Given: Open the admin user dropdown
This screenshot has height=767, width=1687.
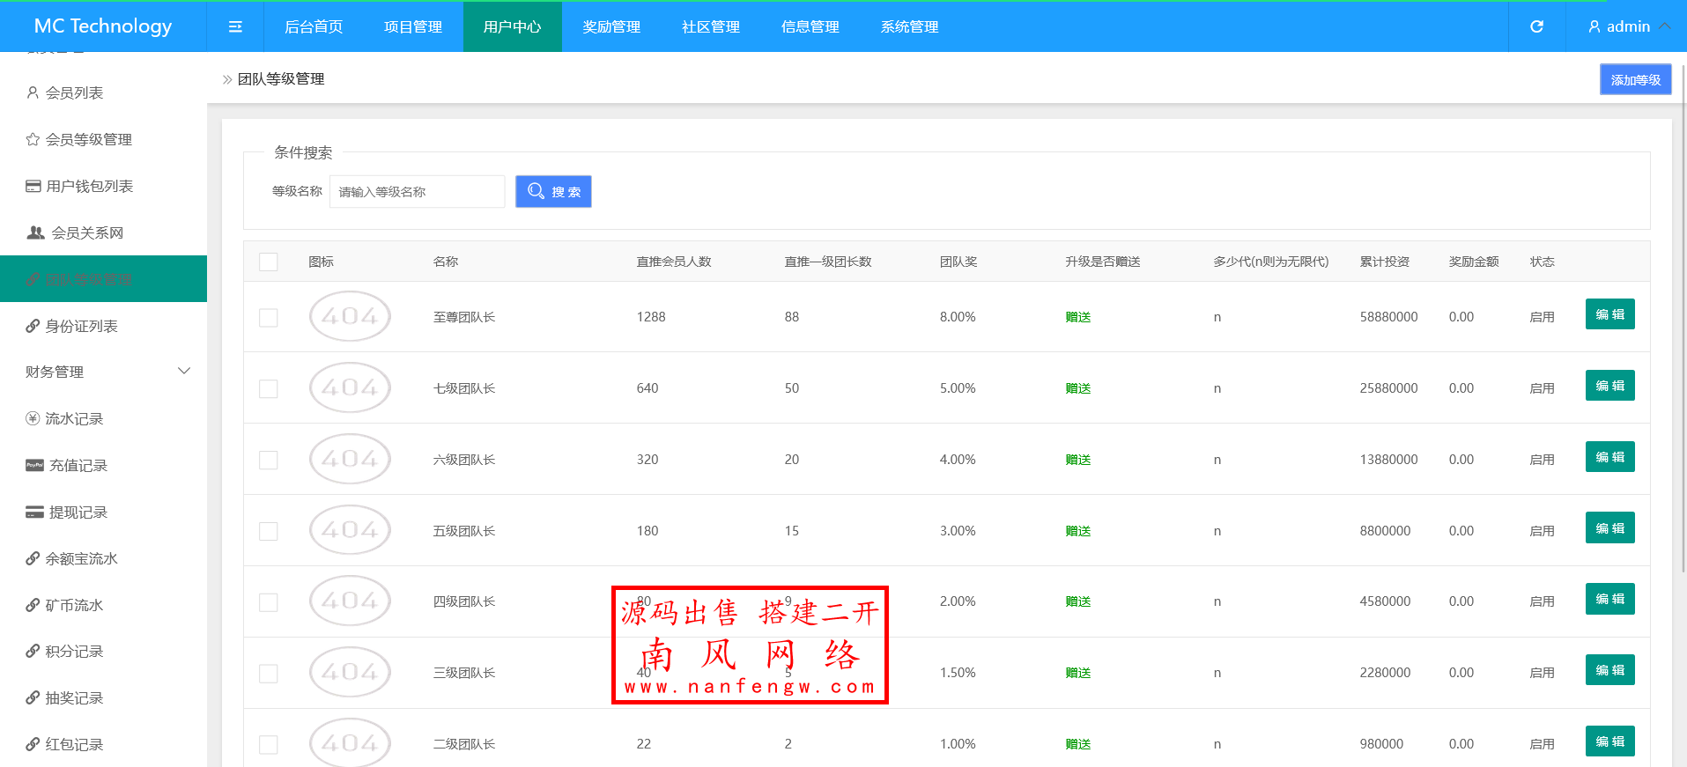Looking at the screenshot, I should click(1627, 26).
